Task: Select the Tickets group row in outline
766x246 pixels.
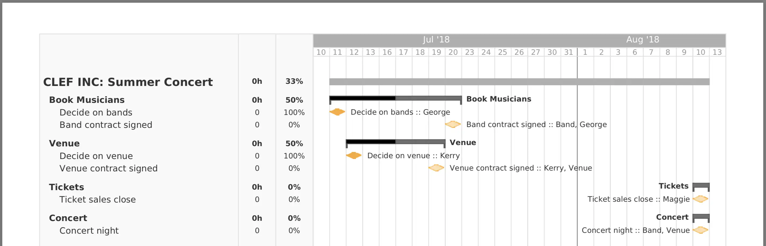Action: coord(176,187)
